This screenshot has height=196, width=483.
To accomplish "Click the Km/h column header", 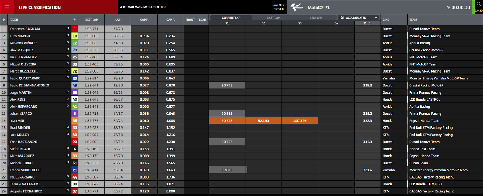I will pos(367,23).
